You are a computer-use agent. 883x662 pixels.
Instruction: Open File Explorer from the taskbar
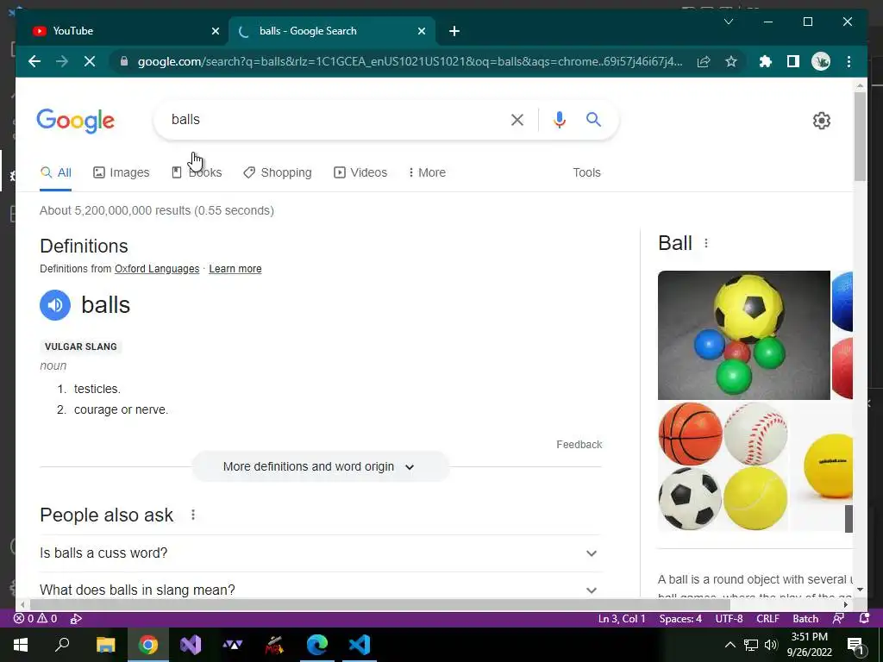click(105, 645)
